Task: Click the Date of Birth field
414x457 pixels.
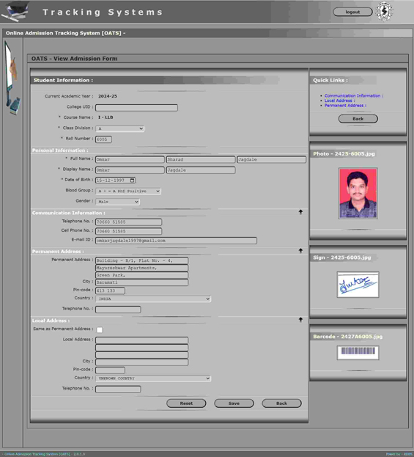Action: (x=116, y=180)
